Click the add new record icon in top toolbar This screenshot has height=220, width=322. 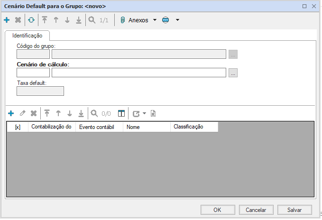(7, 20)
